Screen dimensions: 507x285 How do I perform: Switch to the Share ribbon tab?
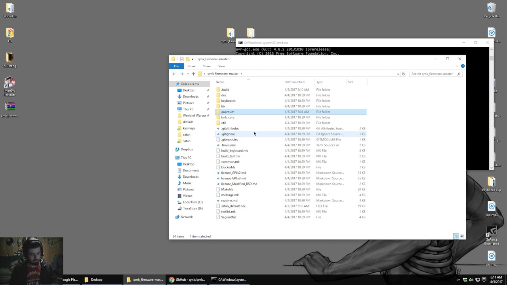pos(207,66)
